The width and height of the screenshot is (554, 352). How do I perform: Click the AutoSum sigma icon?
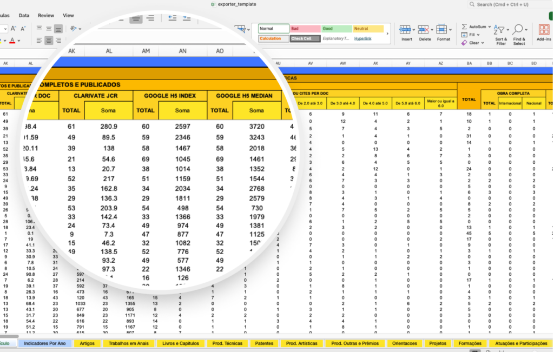point(464,26)
